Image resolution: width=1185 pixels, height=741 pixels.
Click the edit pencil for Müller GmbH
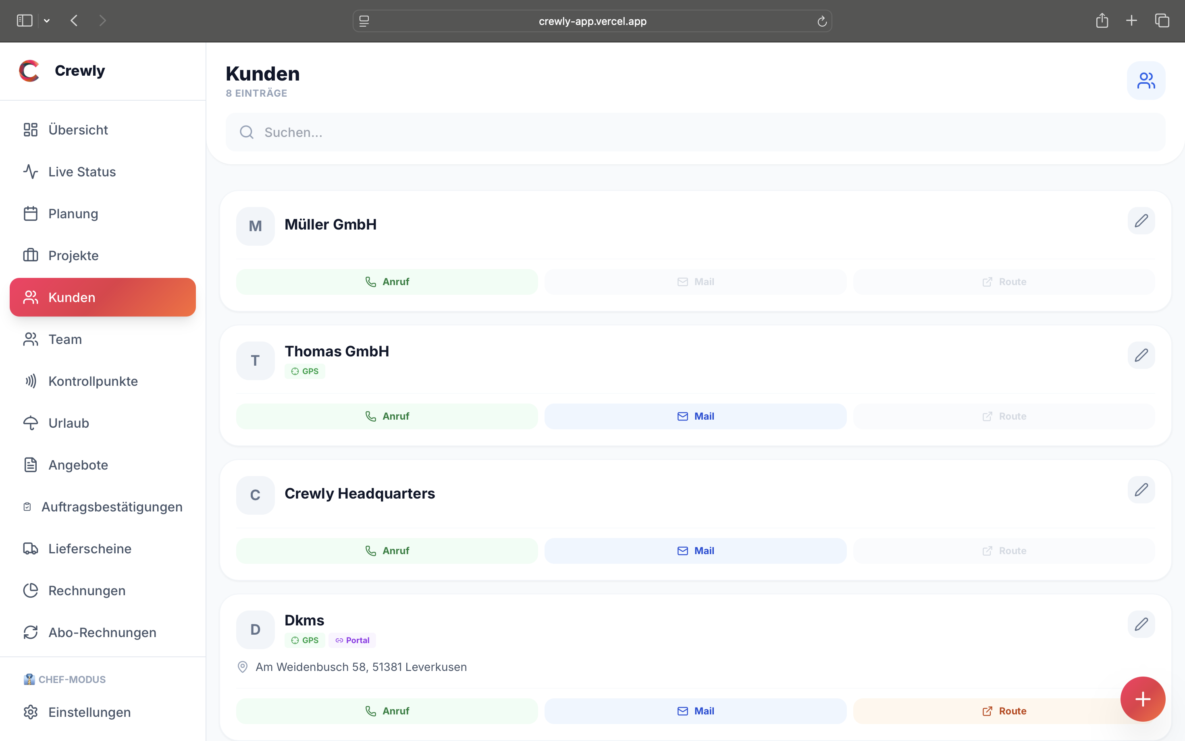[1141, 221]
